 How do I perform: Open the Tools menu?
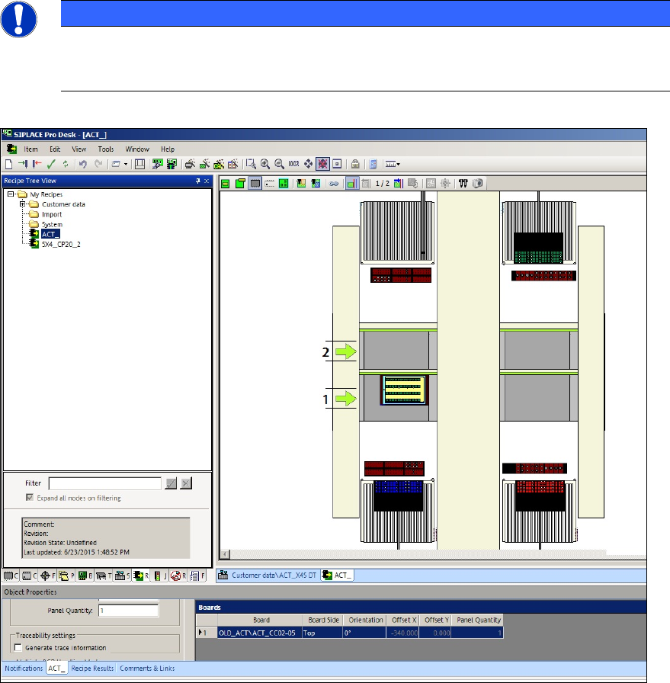[106, 149]
